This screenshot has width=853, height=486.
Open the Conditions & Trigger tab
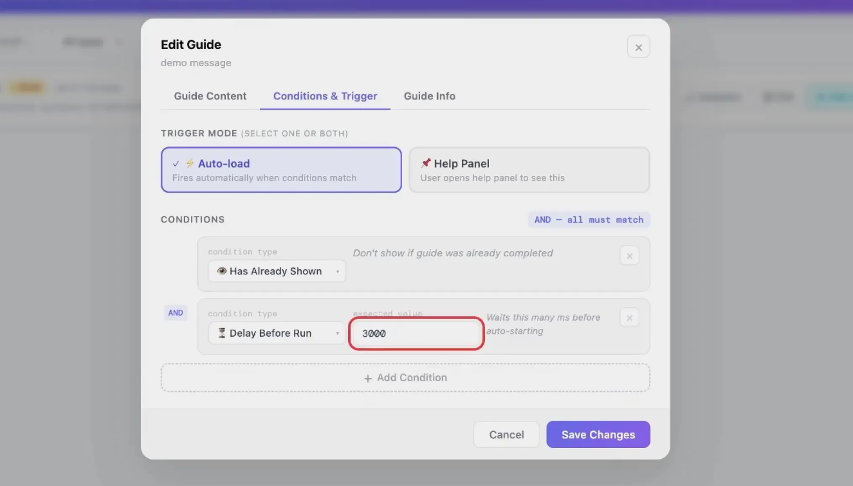(325, 96)
